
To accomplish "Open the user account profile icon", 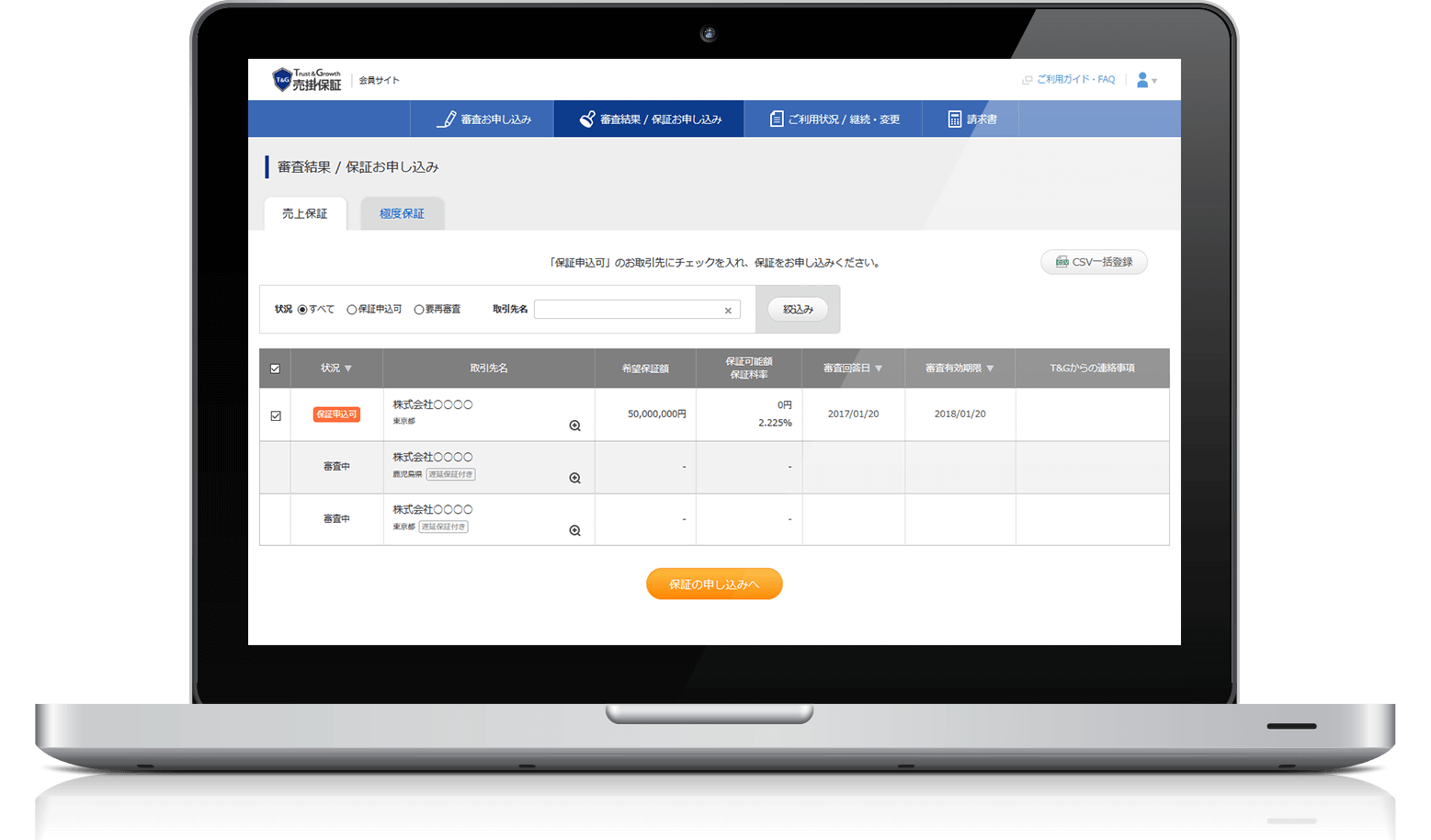I will coord(1142,80).
